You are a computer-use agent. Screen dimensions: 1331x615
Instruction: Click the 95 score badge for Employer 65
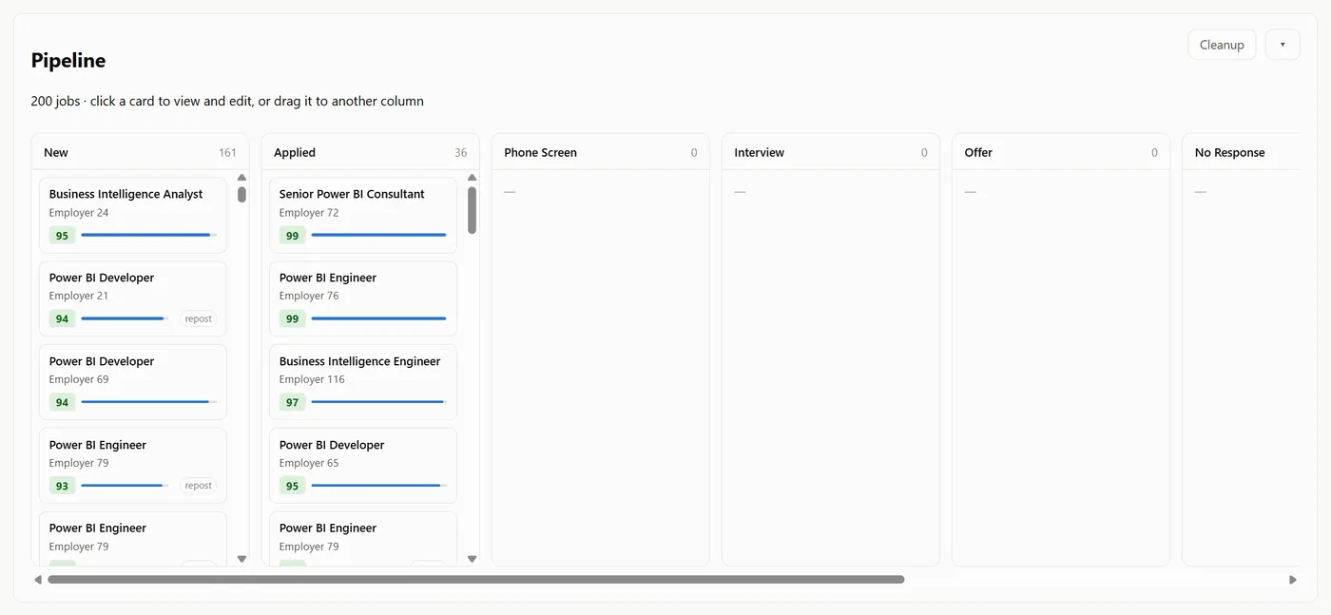pyautogui.click(x=292, y=486)
